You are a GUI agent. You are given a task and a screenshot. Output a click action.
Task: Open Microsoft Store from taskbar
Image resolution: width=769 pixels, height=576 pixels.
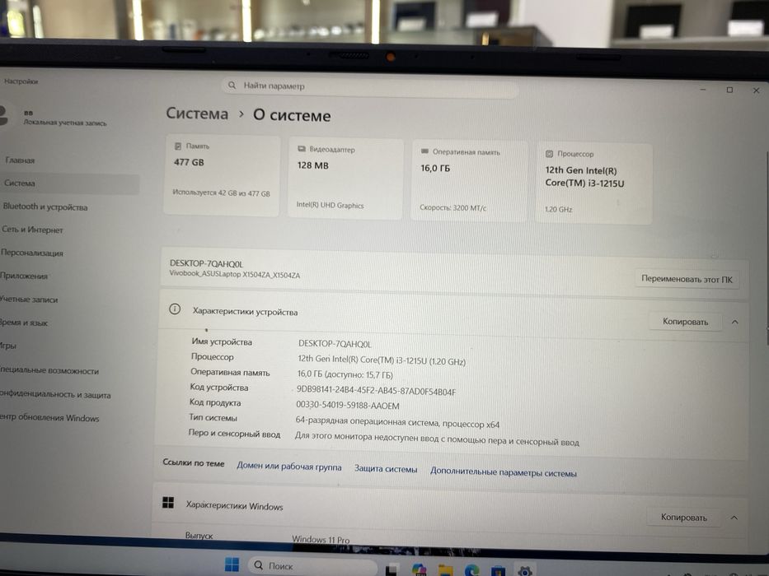(x=499, y=570)
